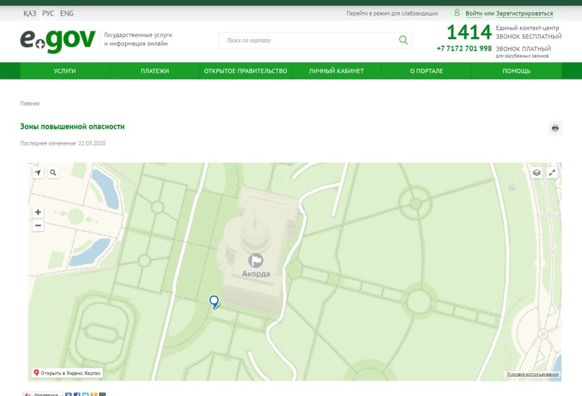The image size is (582, 396).
Task: Open the УСЛУГИ menu
Action: (65, 71)
